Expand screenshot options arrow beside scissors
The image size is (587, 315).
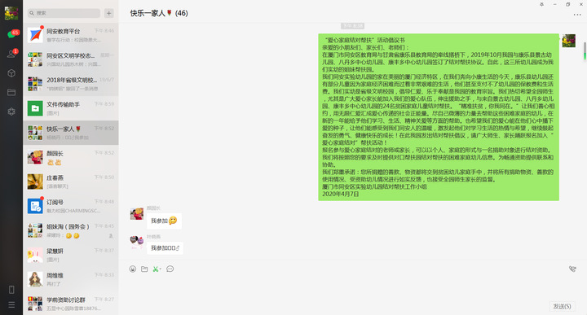[161, 269]
